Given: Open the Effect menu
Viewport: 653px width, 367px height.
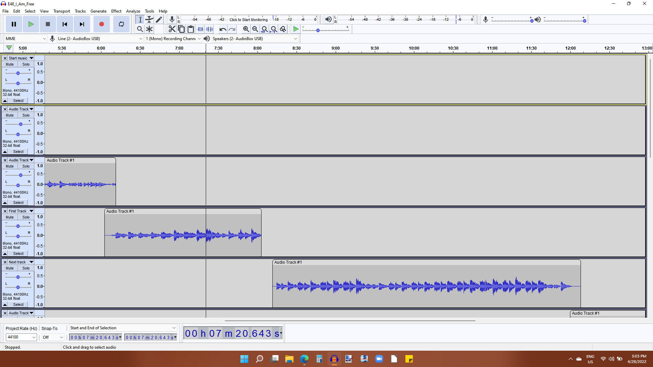Looking at the screenshot, I should [116, 11].
